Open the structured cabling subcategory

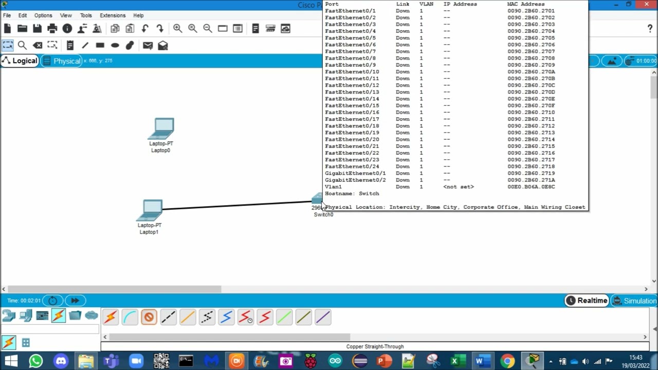[26, 342]
